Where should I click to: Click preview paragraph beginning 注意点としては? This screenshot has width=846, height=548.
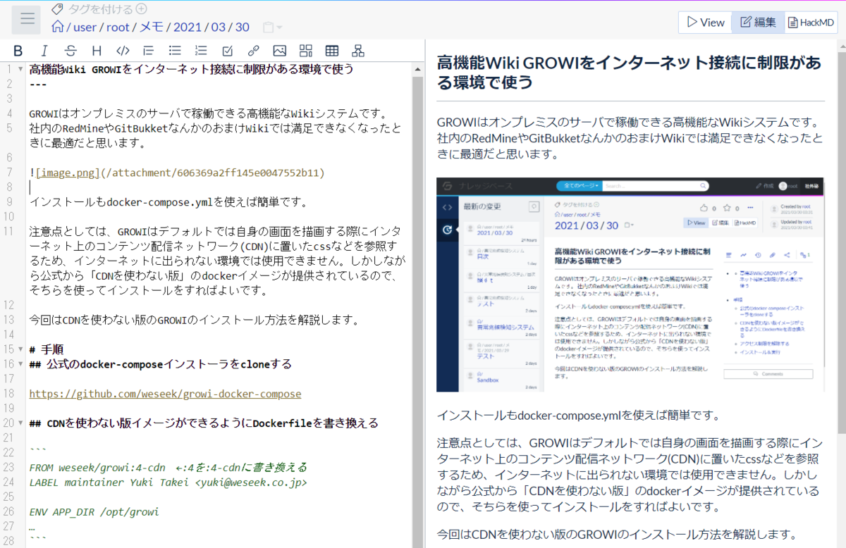click(x=630, y=475)
